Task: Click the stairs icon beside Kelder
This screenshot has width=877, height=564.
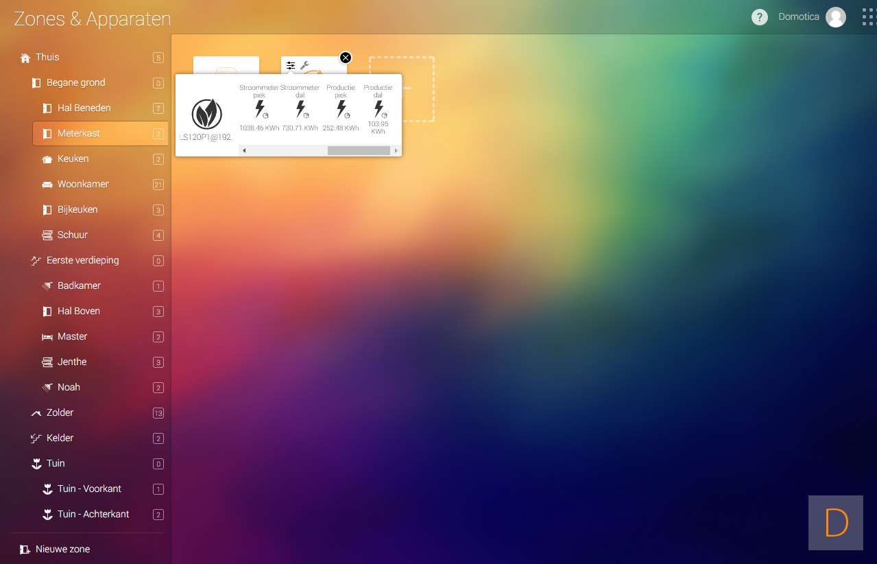Action: coord(36,438)
